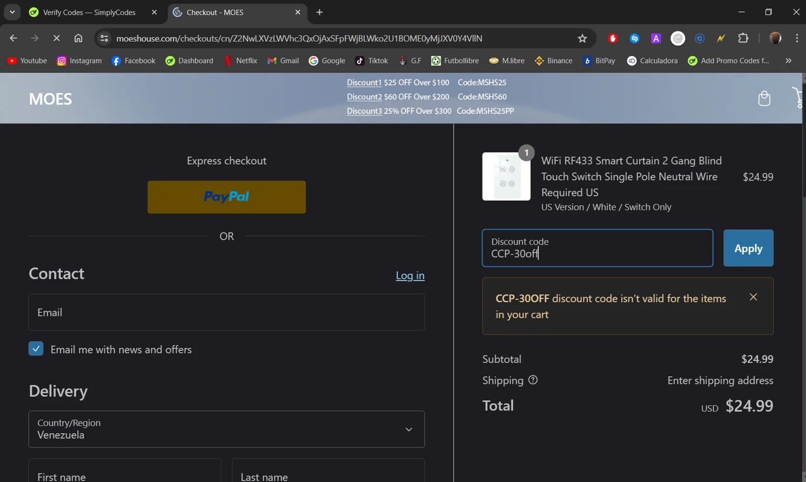Image resolution: width=806 pixels, height=482 pixels.
Task: Open the shopping bag cart icon
Action: click(764, 98)
